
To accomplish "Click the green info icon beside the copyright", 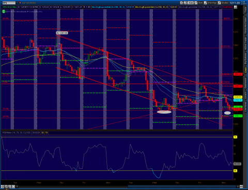I will click(x=4, y=11).
